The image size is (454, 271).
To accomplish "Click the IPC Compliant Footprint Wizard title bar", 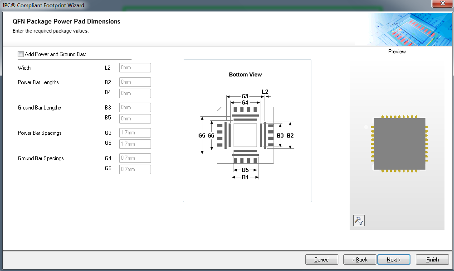I will point(181,5).
